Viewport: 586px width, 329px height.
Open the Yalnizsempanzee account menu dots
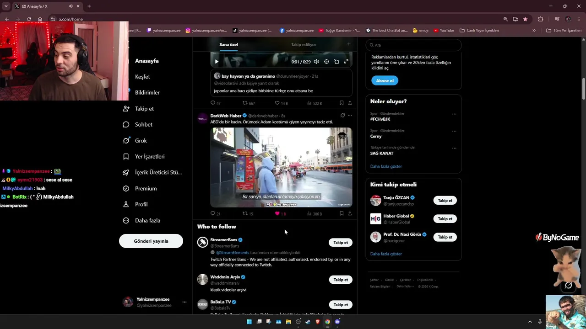coord(184,302)
